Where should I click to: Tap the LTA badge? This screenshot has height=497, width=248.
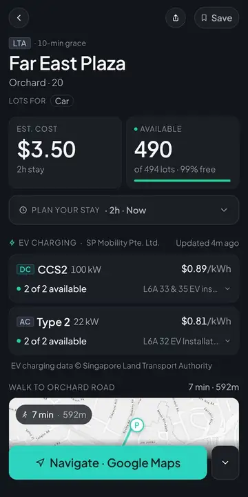[x=19, y=43]
